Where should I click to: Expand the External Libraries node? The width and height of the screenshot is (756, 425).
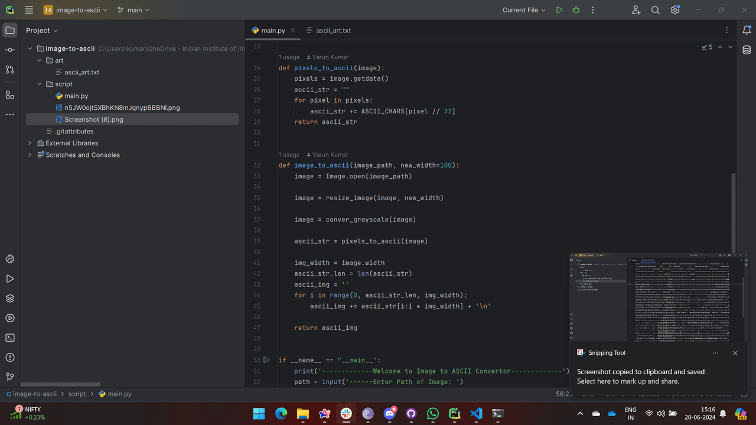30,143
